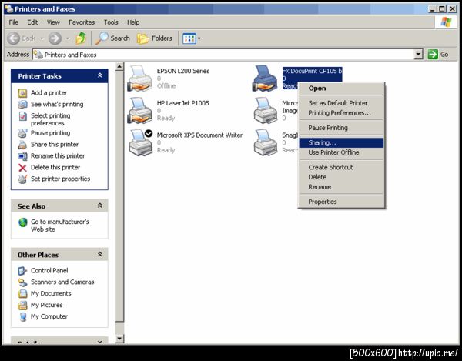Click the task pane scrollbar up arrow

tap(119, 66)
